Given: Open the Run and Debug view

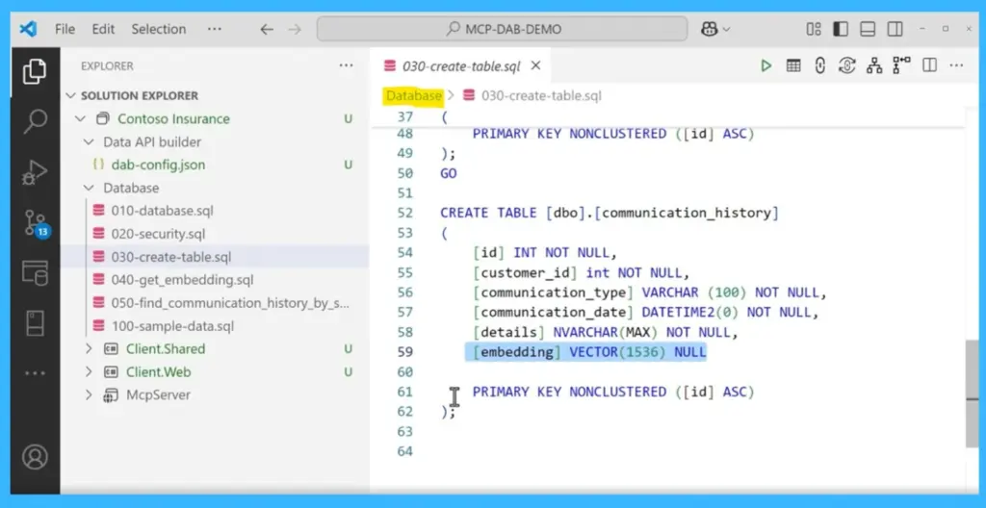Looking at the screenshot, I should (35, 171).
